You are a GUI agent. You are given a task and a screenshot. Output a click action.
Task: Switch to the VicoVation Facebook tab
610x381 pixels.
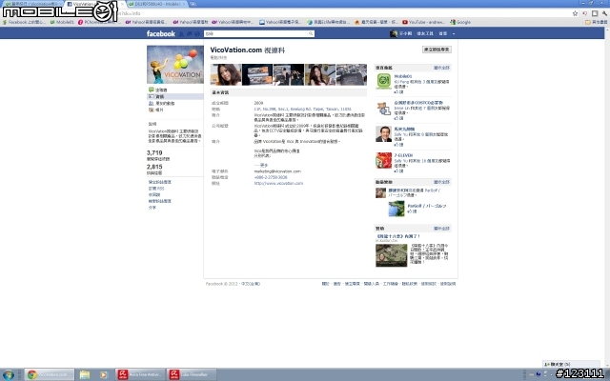93,4
